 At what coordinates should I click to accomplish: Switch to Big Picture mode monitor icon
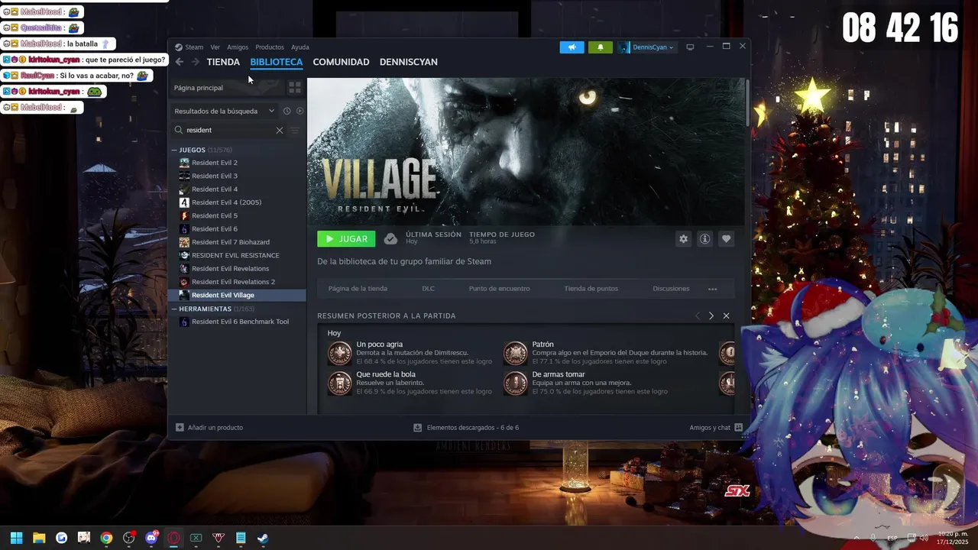click(690, 47)
